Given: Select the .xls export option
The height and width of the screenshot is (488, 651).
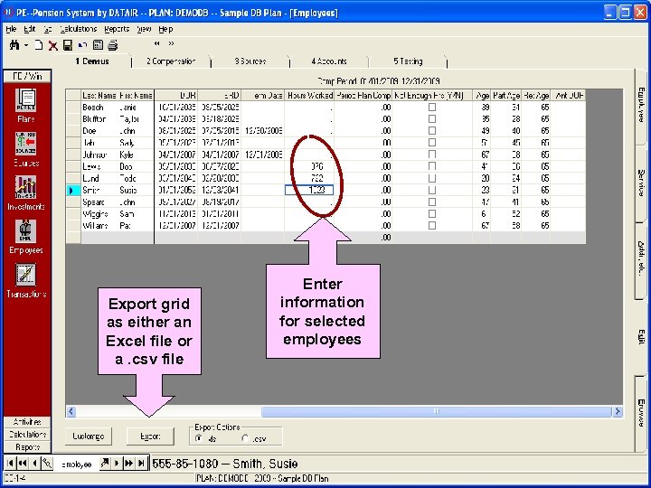Looking at the screenshot, I should click(x=199, y=438).
